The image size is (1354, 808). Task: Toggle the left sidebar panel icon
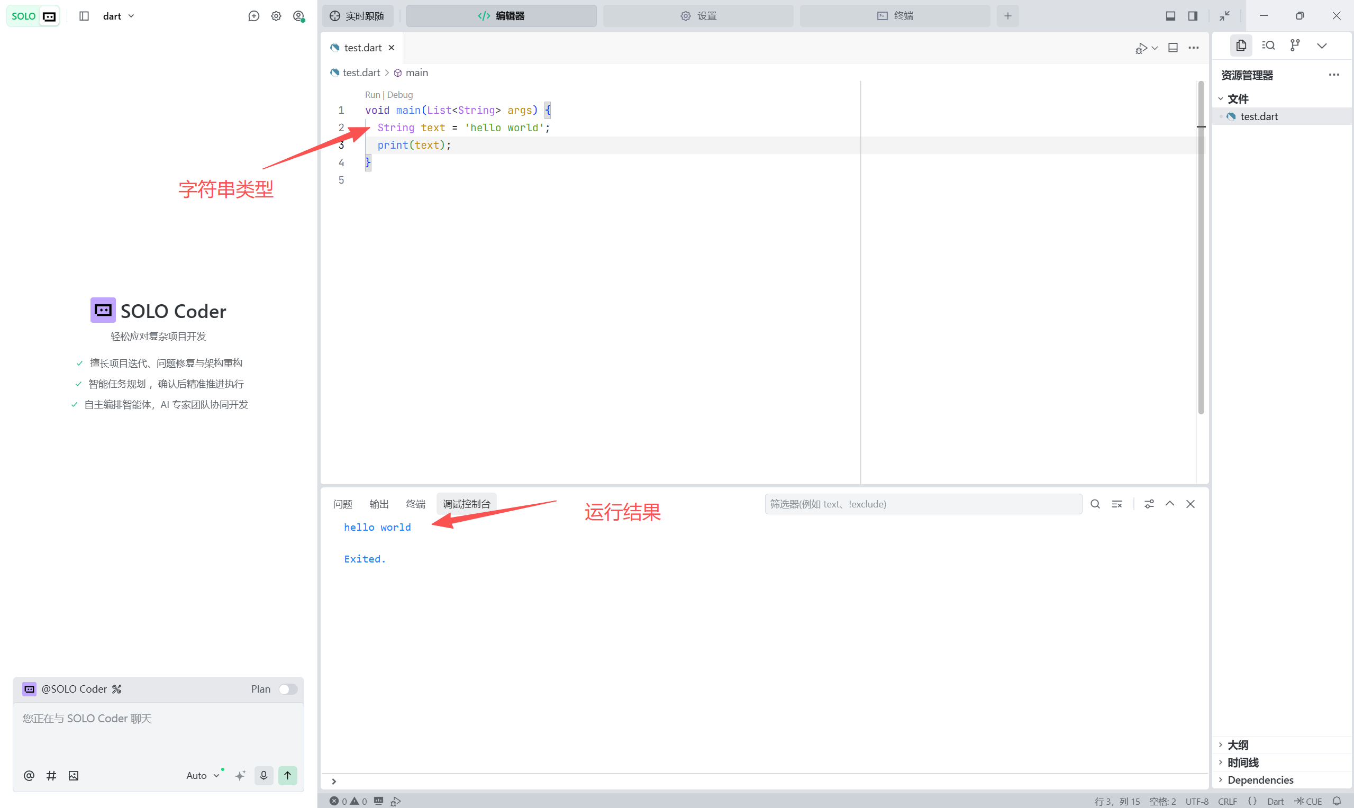(x=84, y=16)
